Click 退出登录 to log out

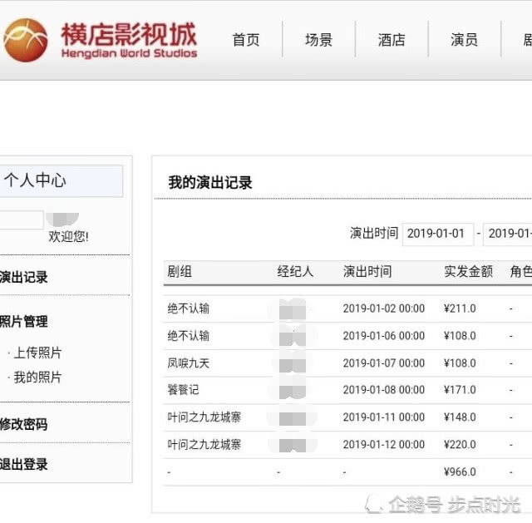[24, 465]
